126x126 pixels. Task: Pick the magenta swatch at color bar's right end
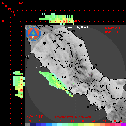tap(123, 125)
